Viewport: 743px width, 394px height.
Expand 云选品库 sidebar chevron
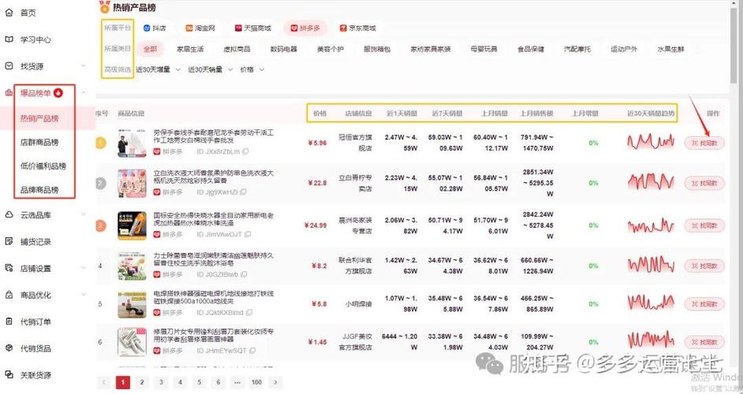[84, 215]
